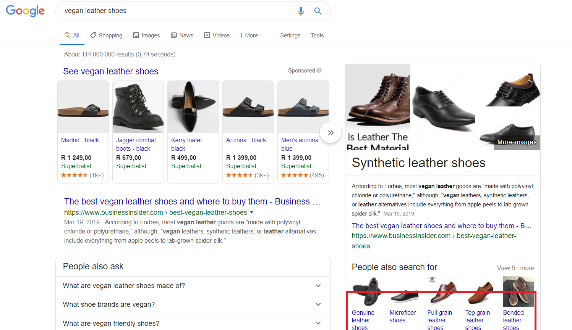Switch to the News tab

tap(182, 35)
